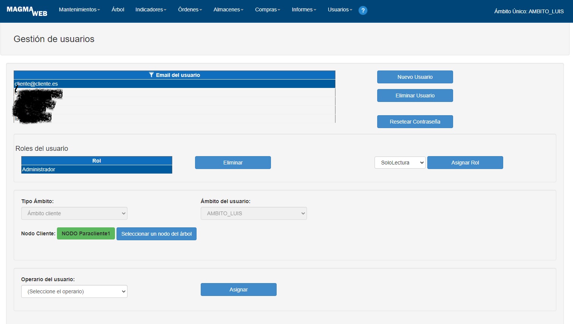
Task: Expand the Indicadores dropdown menu
Action: pyautogui.click(x=151, y=10)
